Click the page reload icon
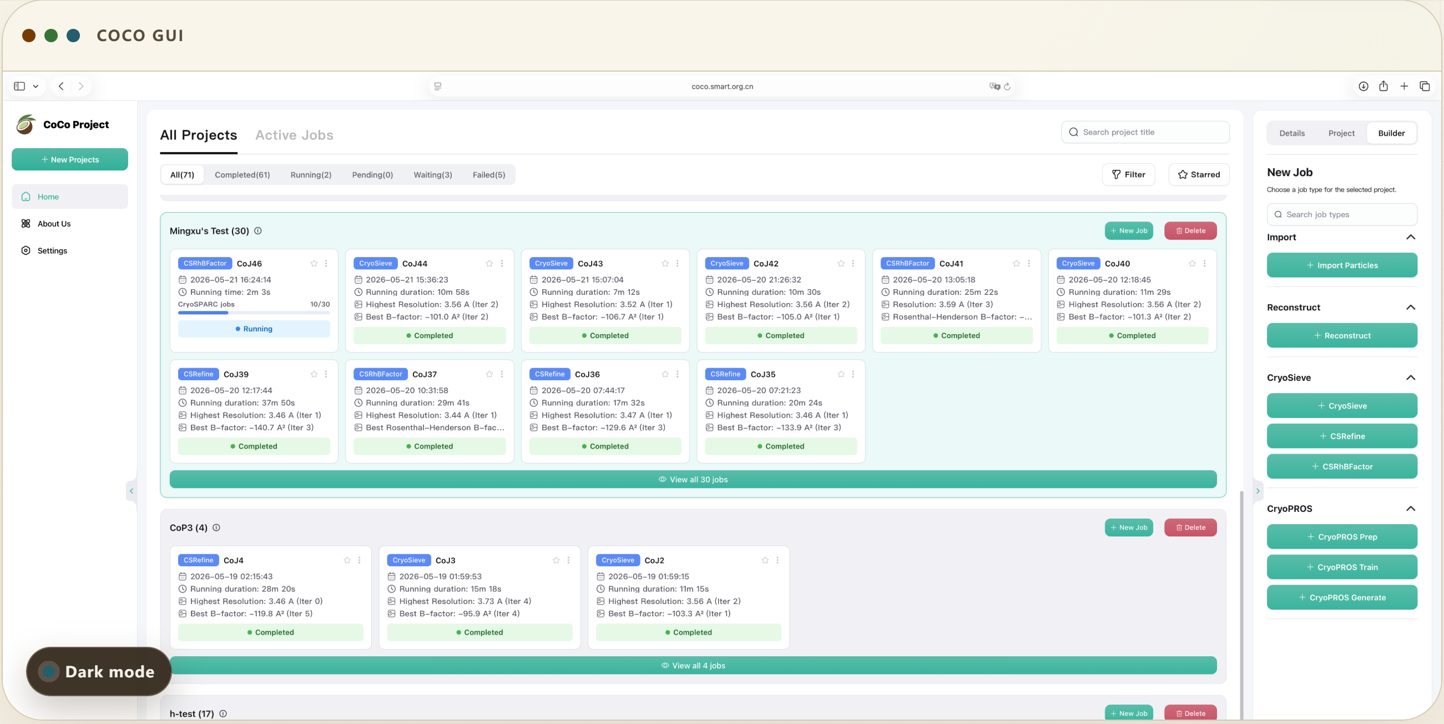 click(1007, 87)
